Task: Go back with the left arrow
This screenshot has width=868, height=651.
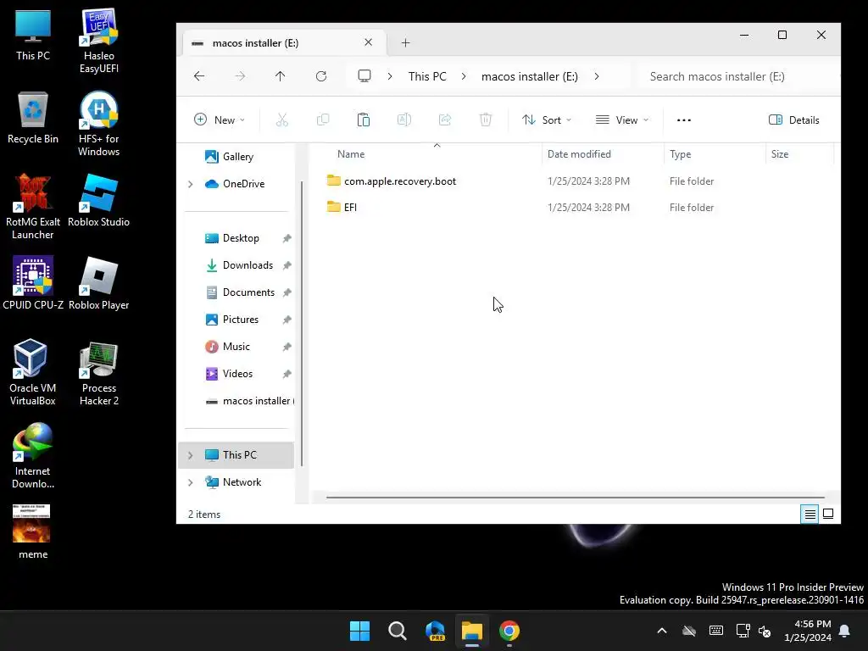Action: [x=199, y=76]
